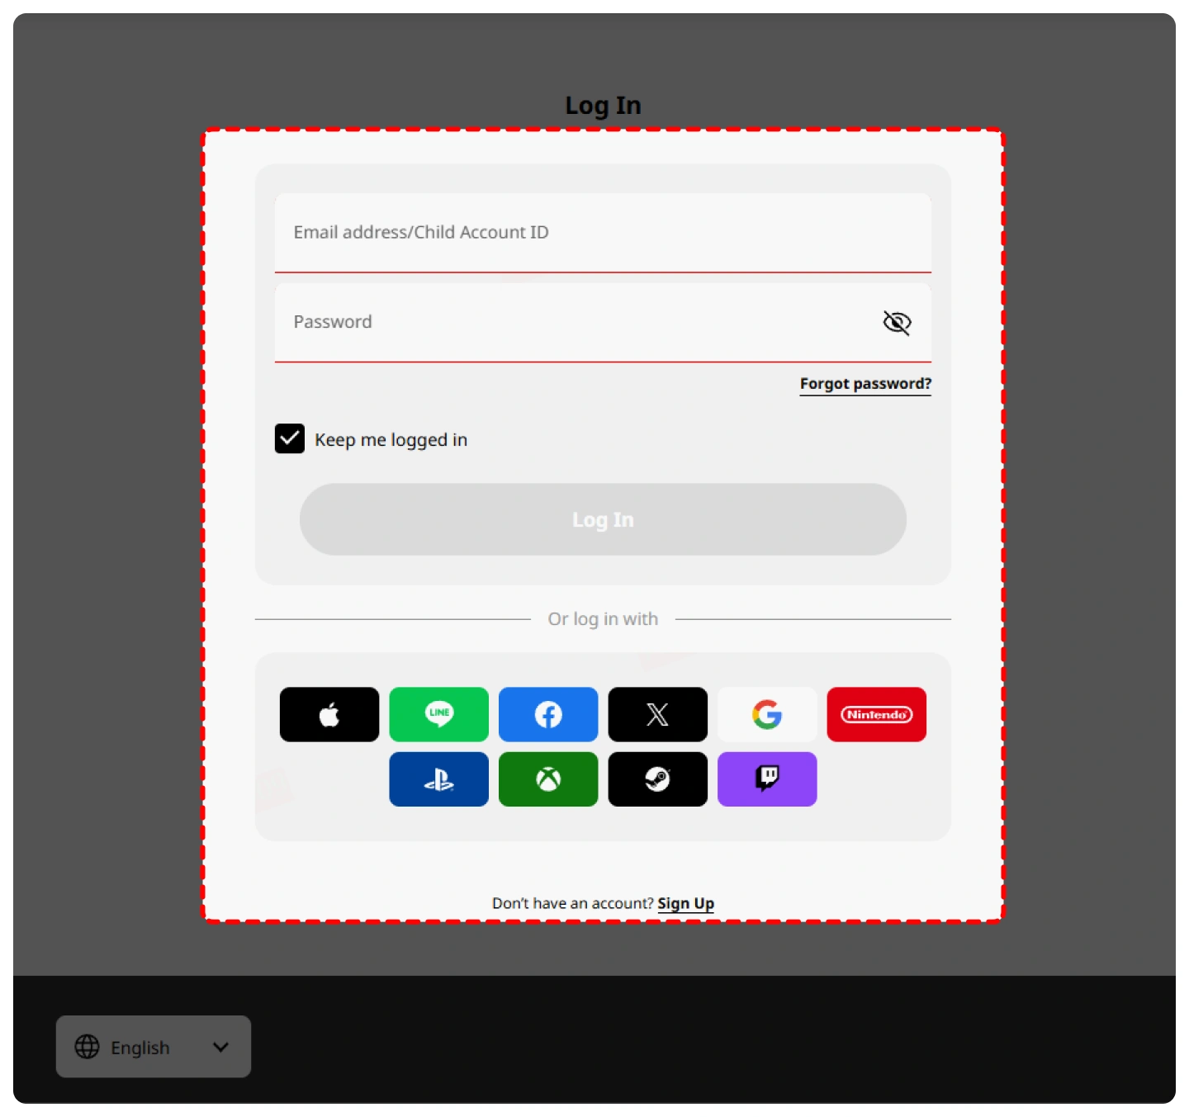Continue with Google account
This screenshot has height=1117, width=1189.
tap(766, 714)
